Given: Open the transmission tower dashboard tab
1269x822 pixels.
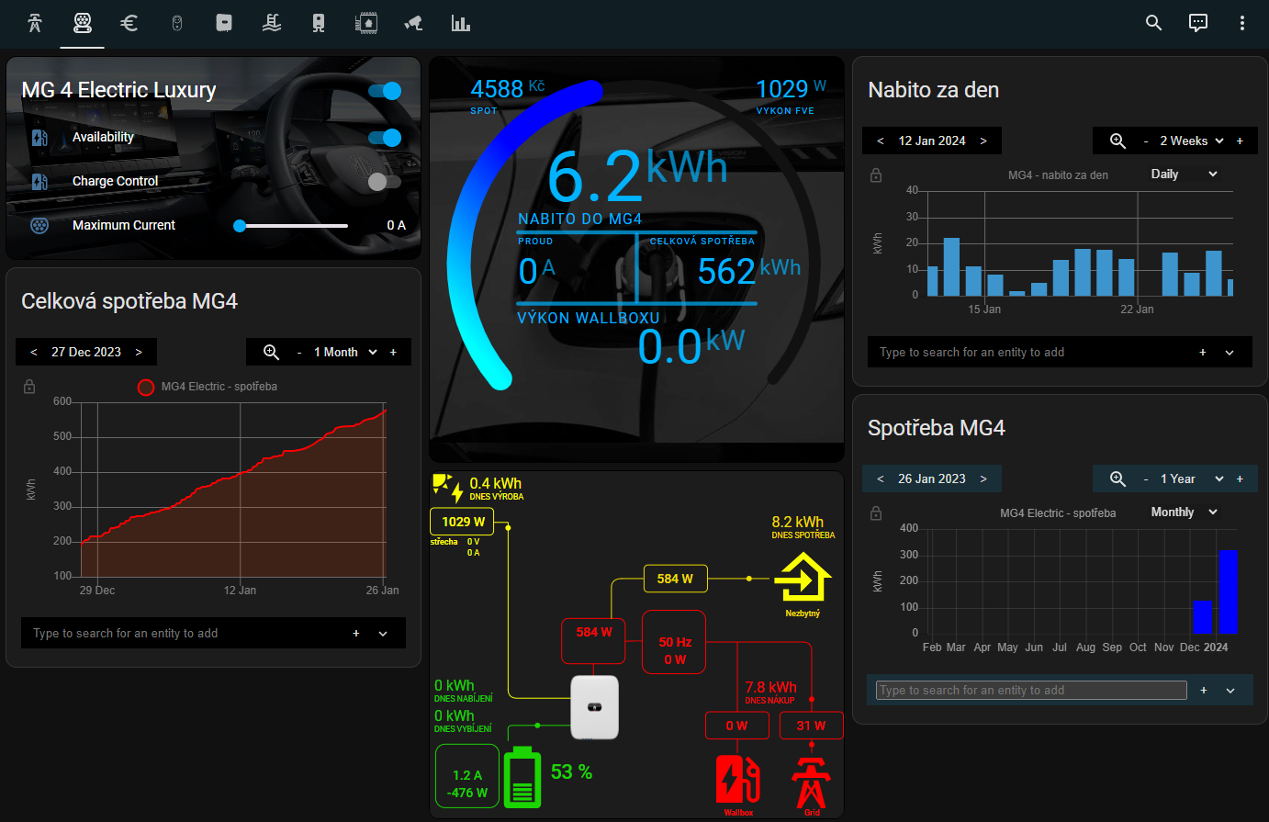Looking at the screenshot, I should tap(35, 23).
